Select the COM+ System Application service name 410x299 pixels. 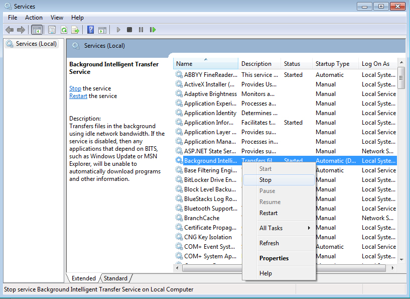[x=210, y=256]
